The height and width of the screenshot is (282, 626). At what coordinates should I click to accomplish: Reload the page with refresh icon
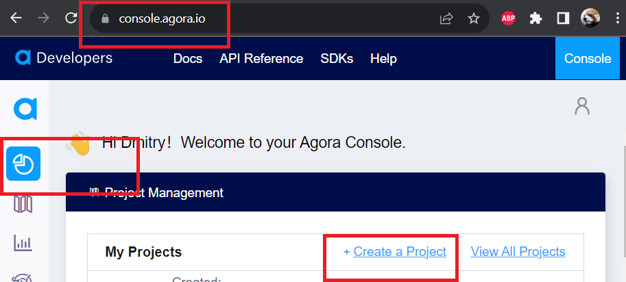click(71, 18)
